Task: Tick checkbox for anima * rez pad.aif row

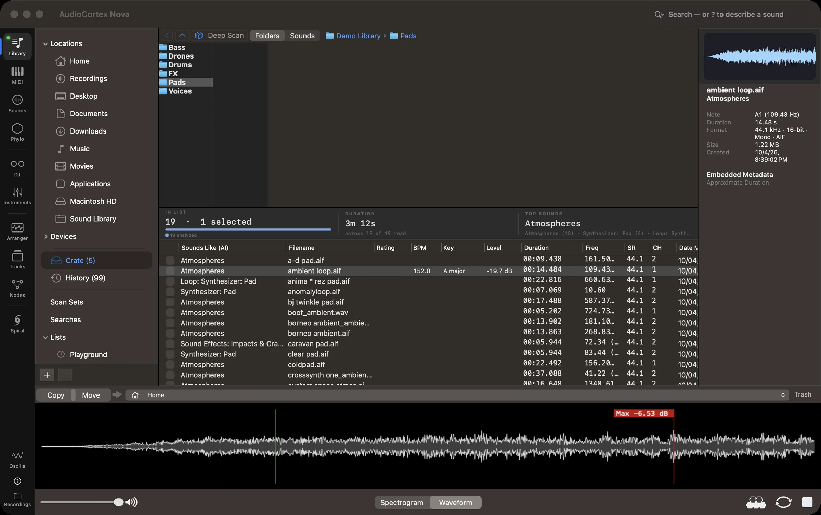Action: [x=170, y=281]
